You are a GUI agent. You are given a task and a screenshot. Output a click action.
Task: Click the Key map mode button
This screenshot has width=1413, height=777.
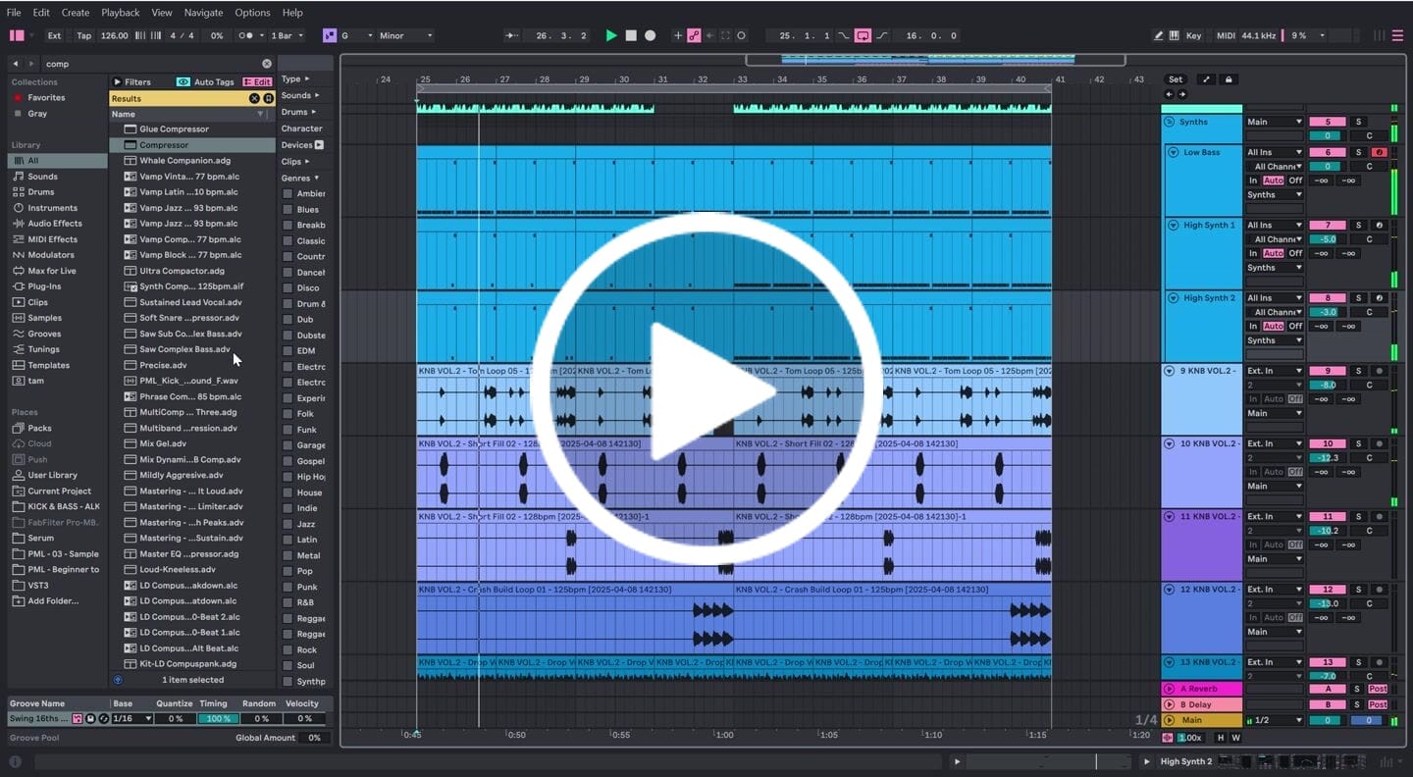click(1193, 35)
